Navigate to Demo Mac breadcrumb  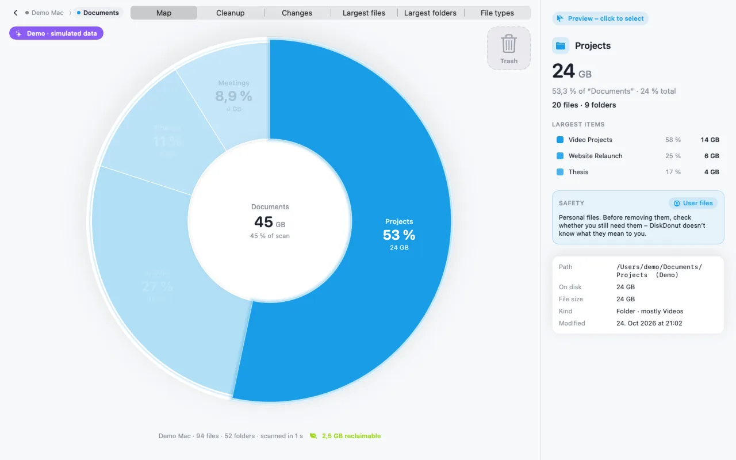pos(48,13)
